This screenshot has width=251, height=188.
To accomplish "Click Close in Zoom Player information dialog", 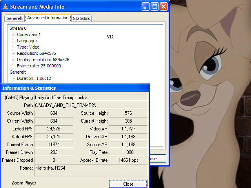I will pyautogui.click(x=128, y=184).
